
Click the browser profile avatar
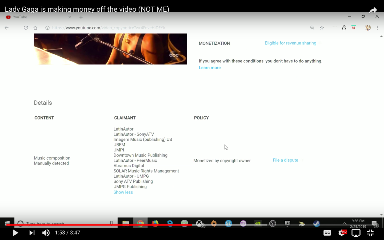click(368, 28)
